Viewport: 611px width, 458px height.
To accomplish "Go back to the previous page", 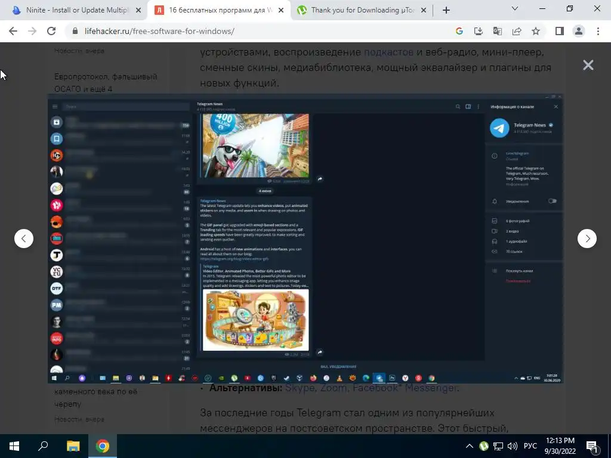I will [13, 31].
